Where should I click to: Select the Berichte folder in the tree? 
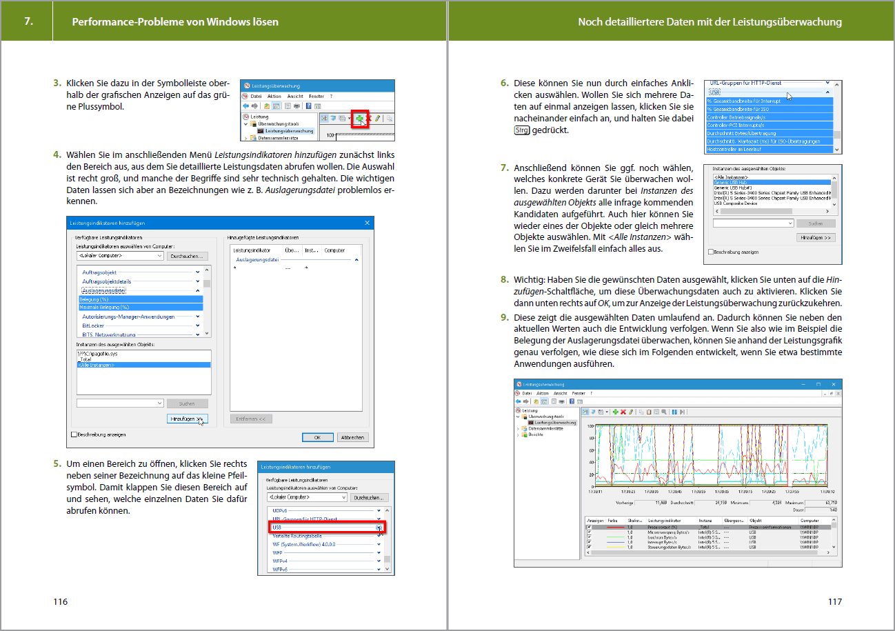tap(535, 434)
